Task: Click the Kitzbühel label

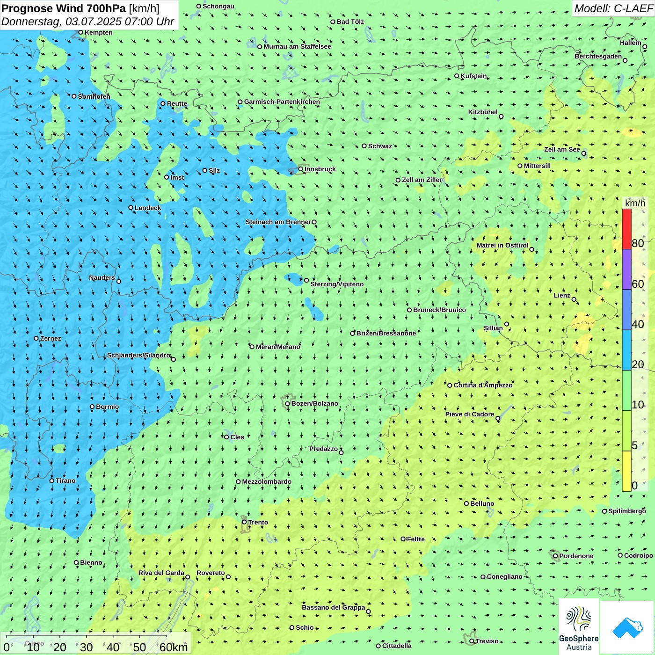Action: point(483,112)
